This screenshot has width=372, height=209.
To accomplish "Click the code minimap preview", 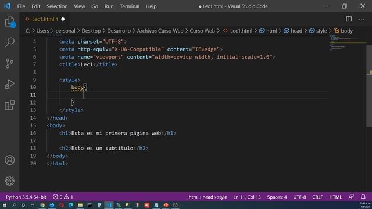I will click(x=348, y=43).
